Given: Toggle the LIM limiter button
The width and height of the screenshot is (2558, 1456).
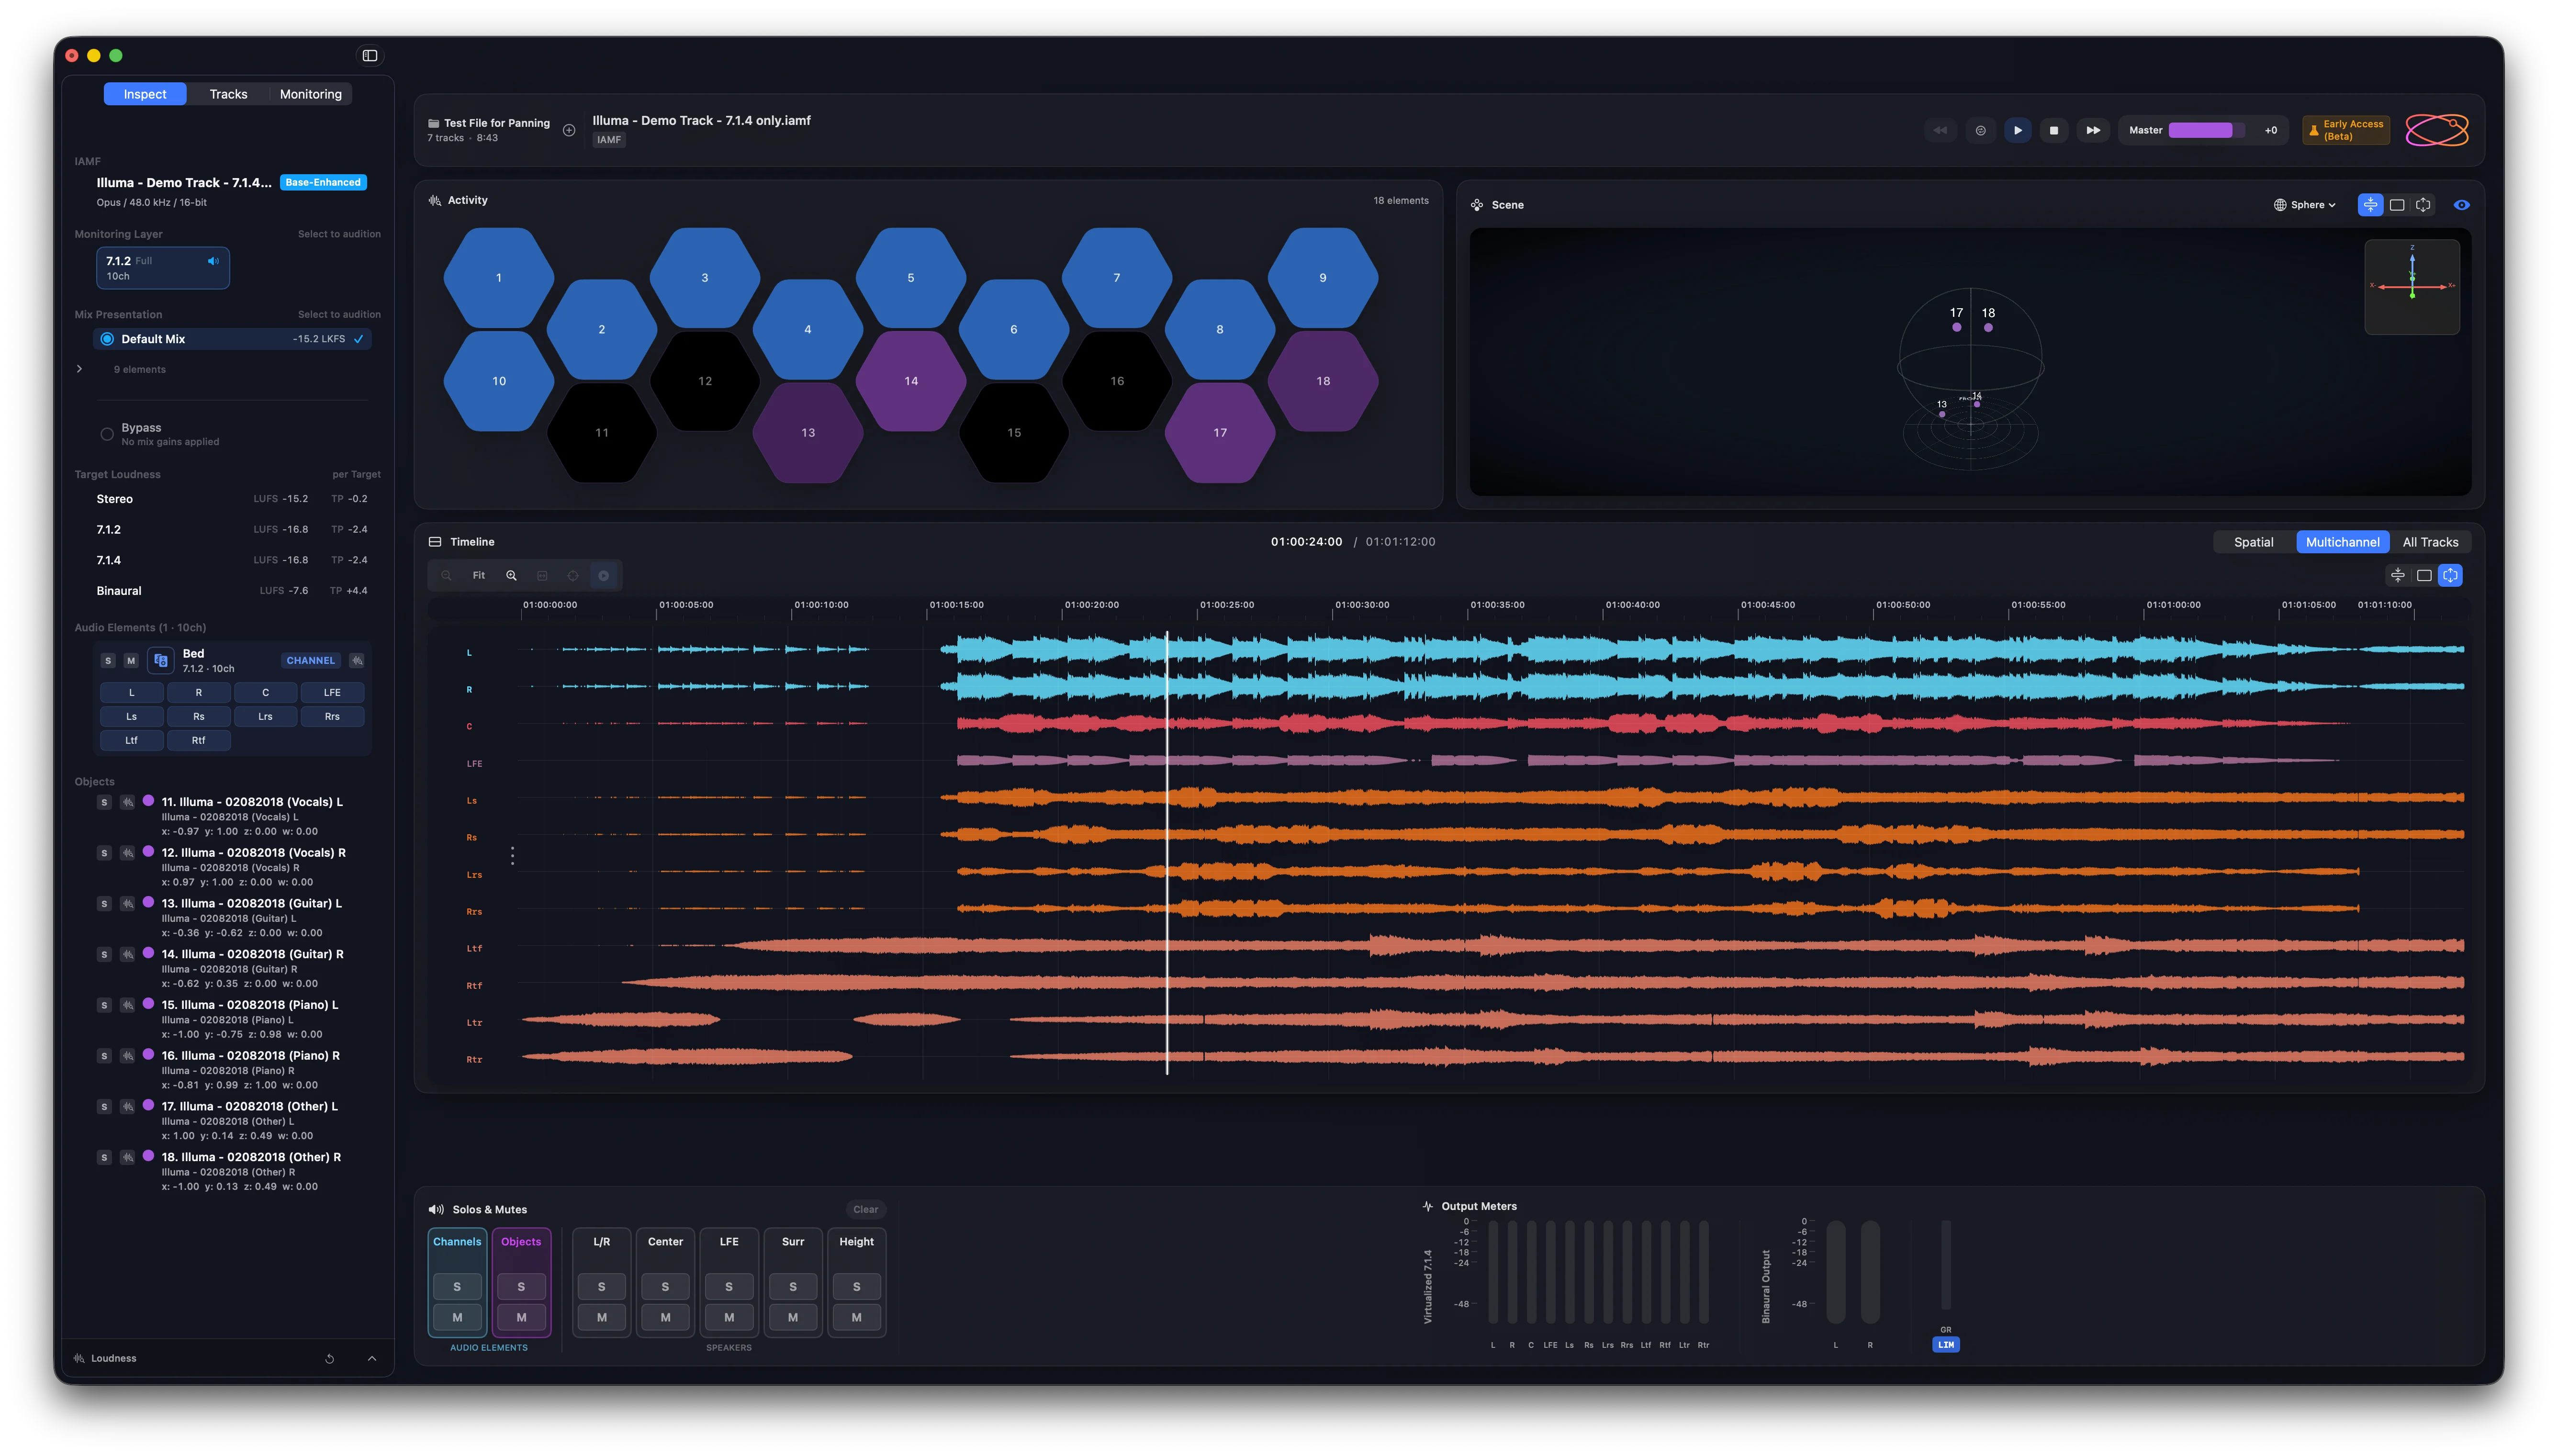Looking at the screenshot, I should click(1946, 1346).
